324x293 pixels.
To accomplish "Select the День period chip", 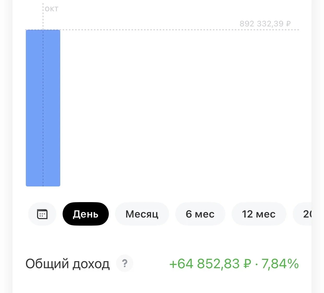I will [86, 214].
